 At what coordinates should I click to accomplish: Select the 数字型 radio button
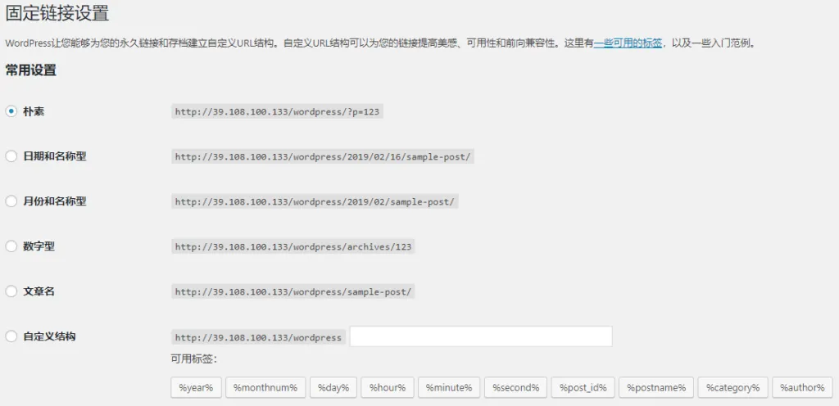pos(11,246)
